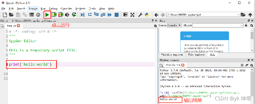Re-run the last script
The width and height of the screenshot is (255, 104).
pos(74,15)
